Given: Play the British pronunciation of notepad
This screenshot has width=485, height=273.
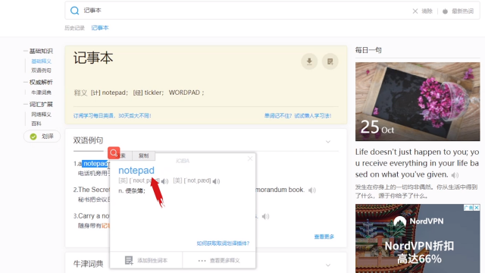Looking at the screenshot, I should (165, 181).
